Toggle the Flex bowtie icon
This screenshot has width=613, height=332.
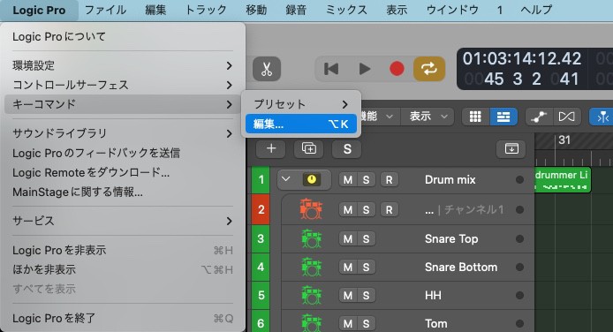point(566,117)
